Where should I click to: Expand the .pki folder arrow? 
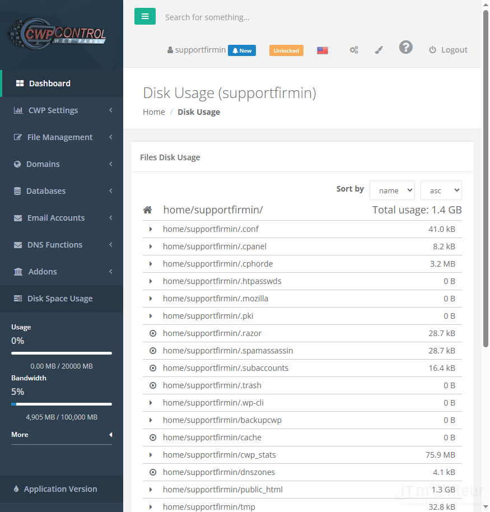pyautogui.click(x=151, y=316)
